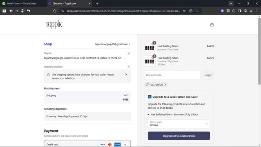Open the browser three-dot menu

pyautogui.click(x=257, y=11)
